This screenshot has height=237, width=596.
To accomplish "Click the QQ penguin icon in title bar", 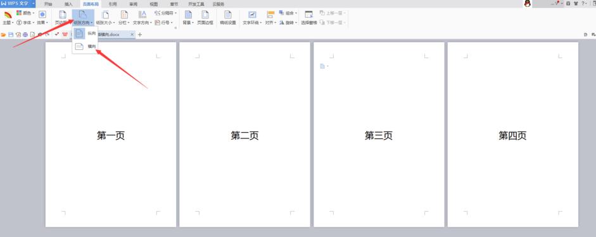I will [x=527, y=3].
